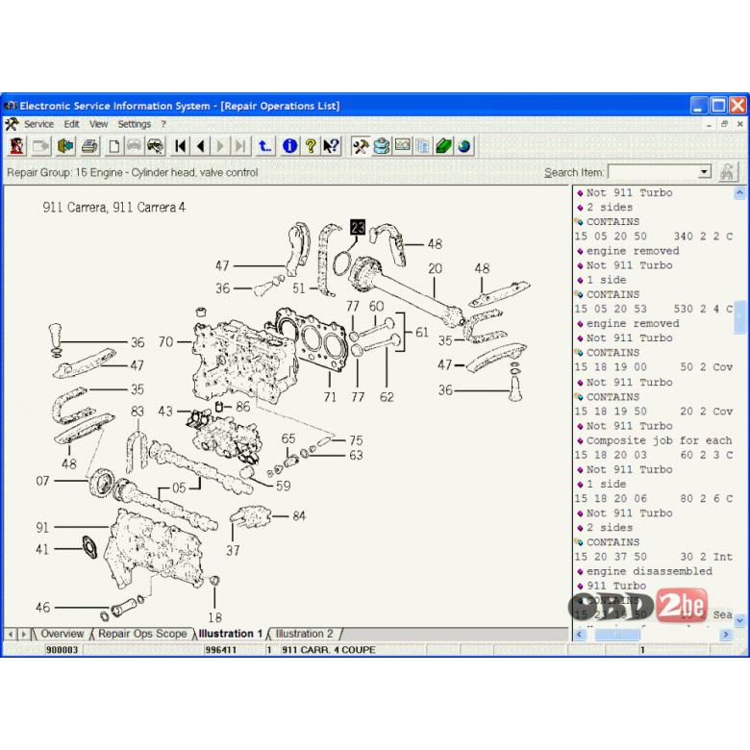Click the car with magnifier icon
Image resolution: width=750 pixels, height=750 pixels.
coord(155,146)
